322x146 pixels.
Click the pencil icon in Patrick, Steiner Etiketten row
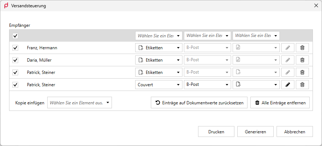point(288,72)
